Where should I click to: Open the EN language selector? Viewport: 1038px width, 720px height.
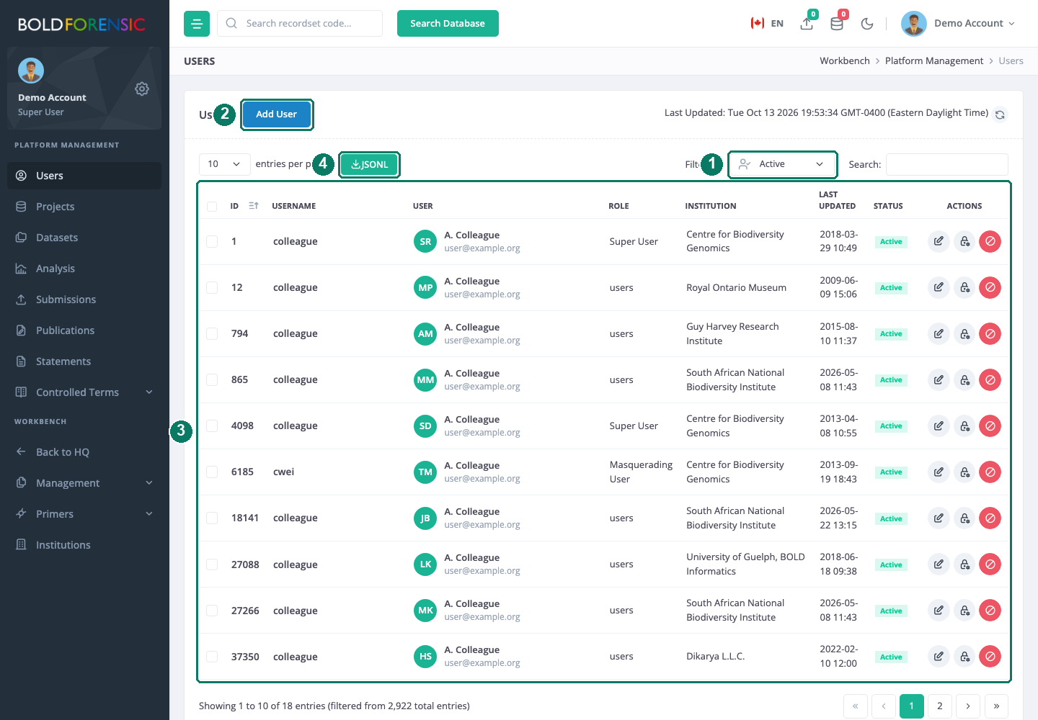pyautogui.click(x=768, y=24)
